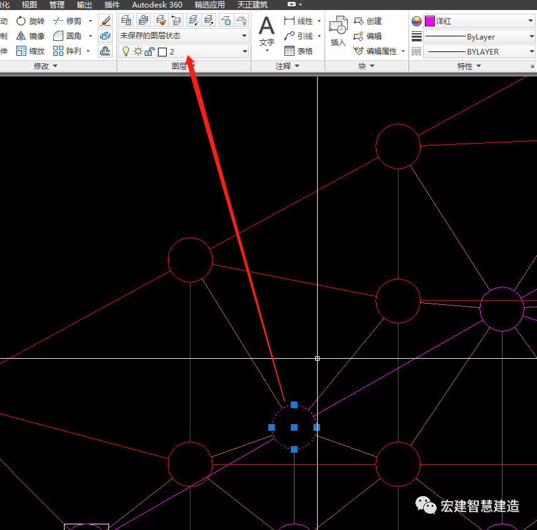Expand the Trim (修剪) dropdown arrow
The height and width of the screenshot is (530, 537).
[90, 21]
